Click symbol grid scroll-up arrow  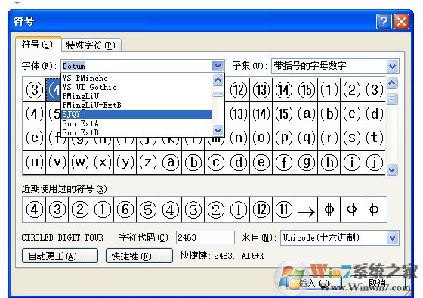click(392, 83)
